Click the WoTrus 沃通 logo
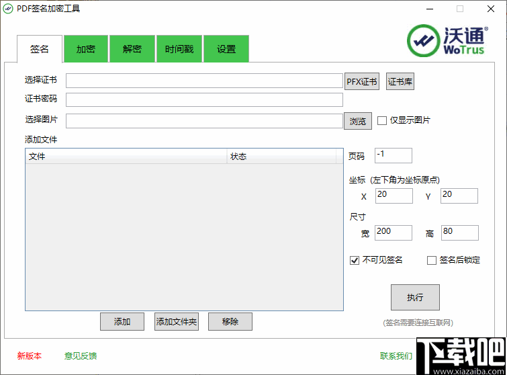The height and width of the screenshot is (375, 507). click(447, 41)
